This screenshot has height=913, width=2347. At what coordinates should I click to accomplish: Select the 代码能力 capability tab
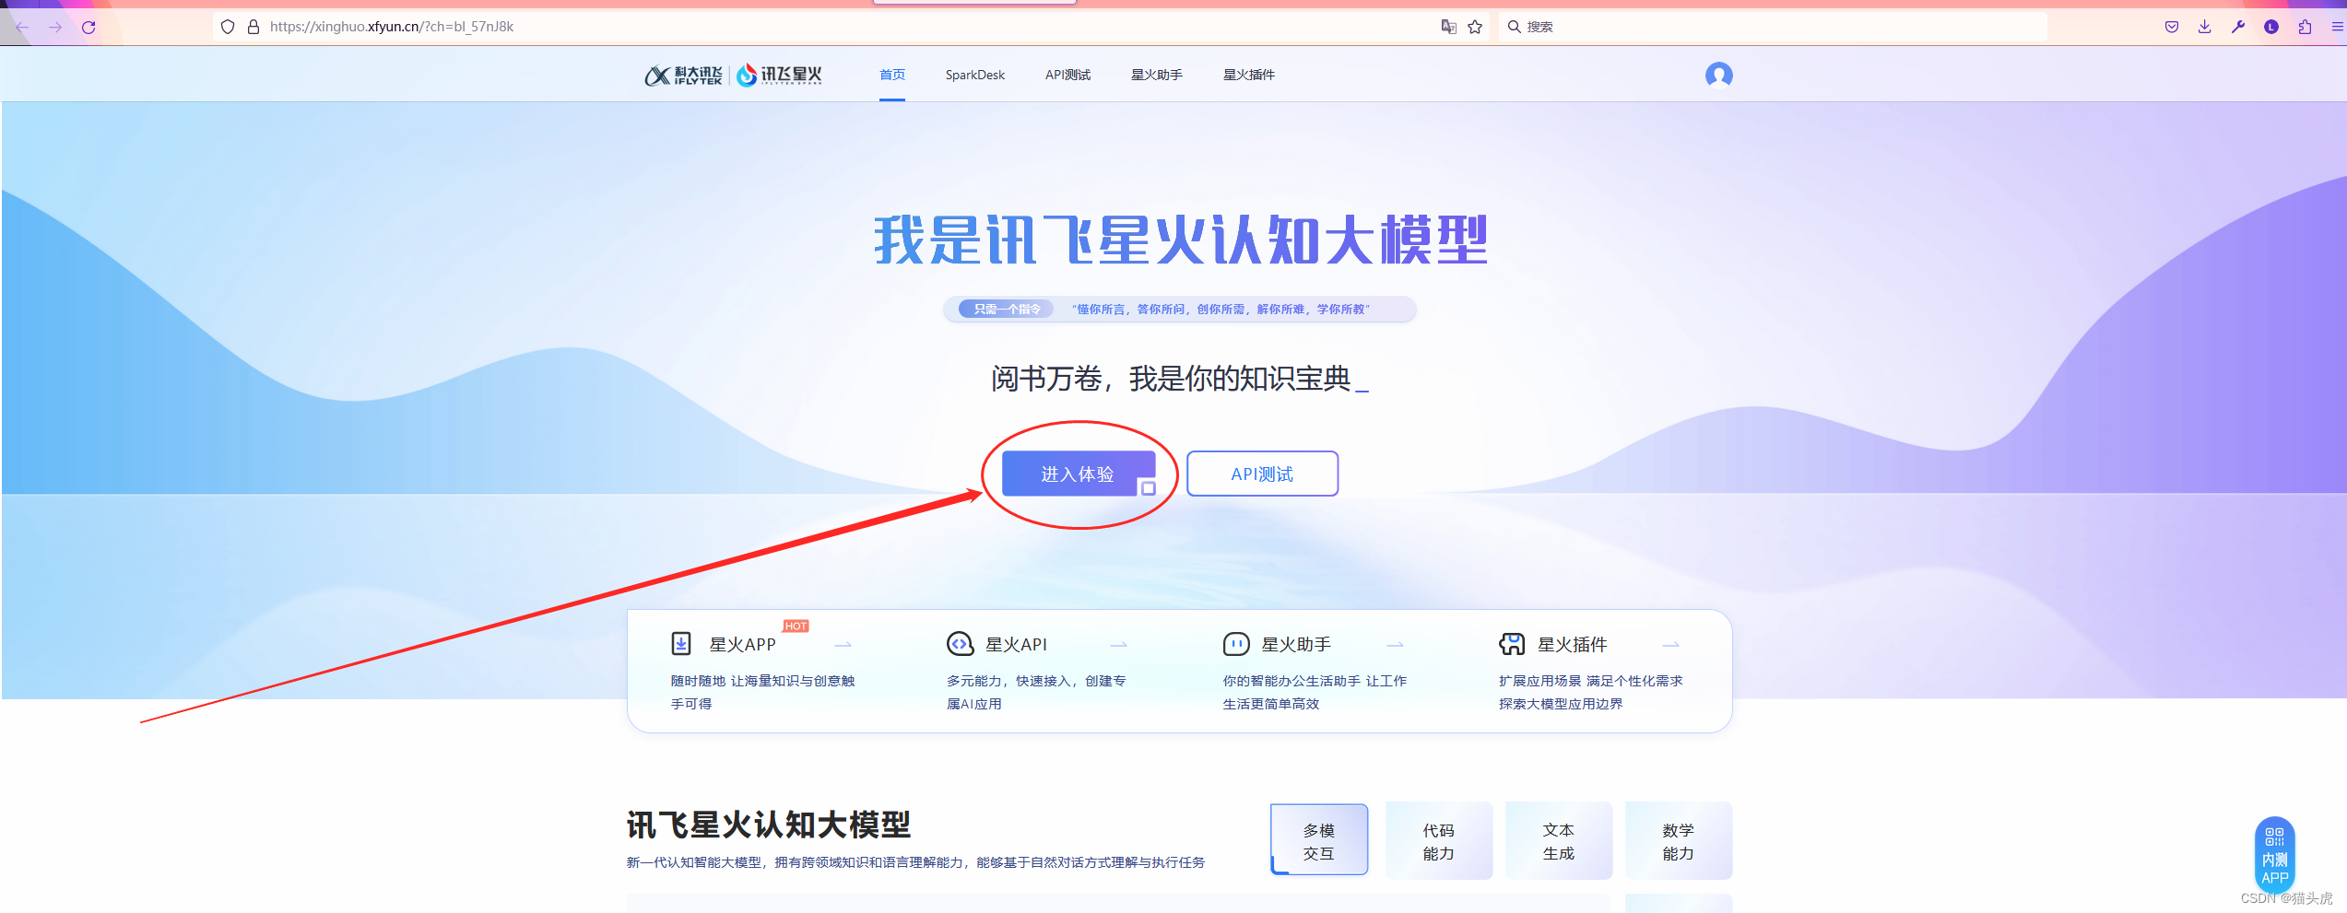[x=1439, y=840]
